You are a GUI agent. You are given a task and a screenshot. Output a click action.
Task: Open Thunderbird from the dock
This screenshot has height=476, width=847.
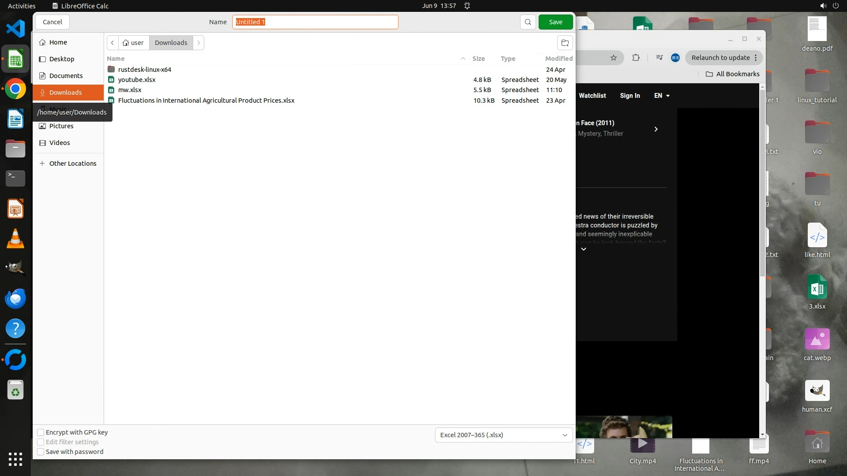click(x=15, y=298)
